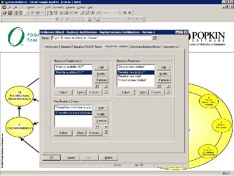Image resolution: width=234 pixels, height=176 pixels.
Task: Click the Save floppy disk icon
Action: click(61, 13)
